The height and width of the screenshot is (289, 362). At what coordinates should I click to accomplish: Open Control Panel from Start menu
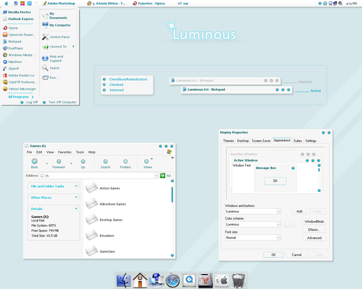pos(56,37)
